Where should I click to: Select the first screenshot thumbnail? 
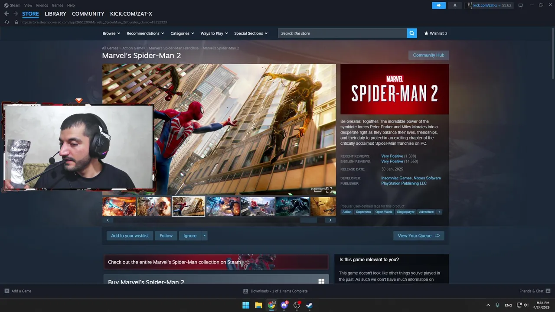pos(119,206)
